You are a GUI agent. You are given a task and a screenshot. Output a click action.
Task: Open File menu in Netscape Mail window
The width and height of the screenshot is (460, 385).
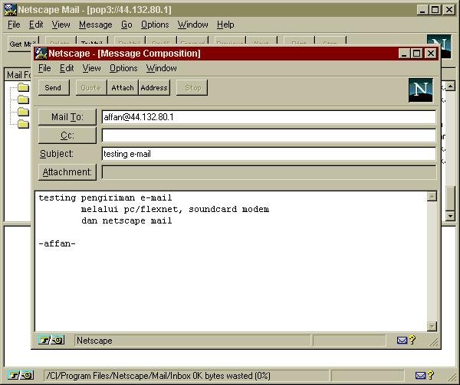(x=14, y=24)
